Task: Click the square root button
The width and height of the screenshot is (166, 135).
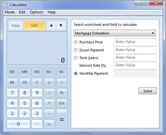Action: coord(62,82)
